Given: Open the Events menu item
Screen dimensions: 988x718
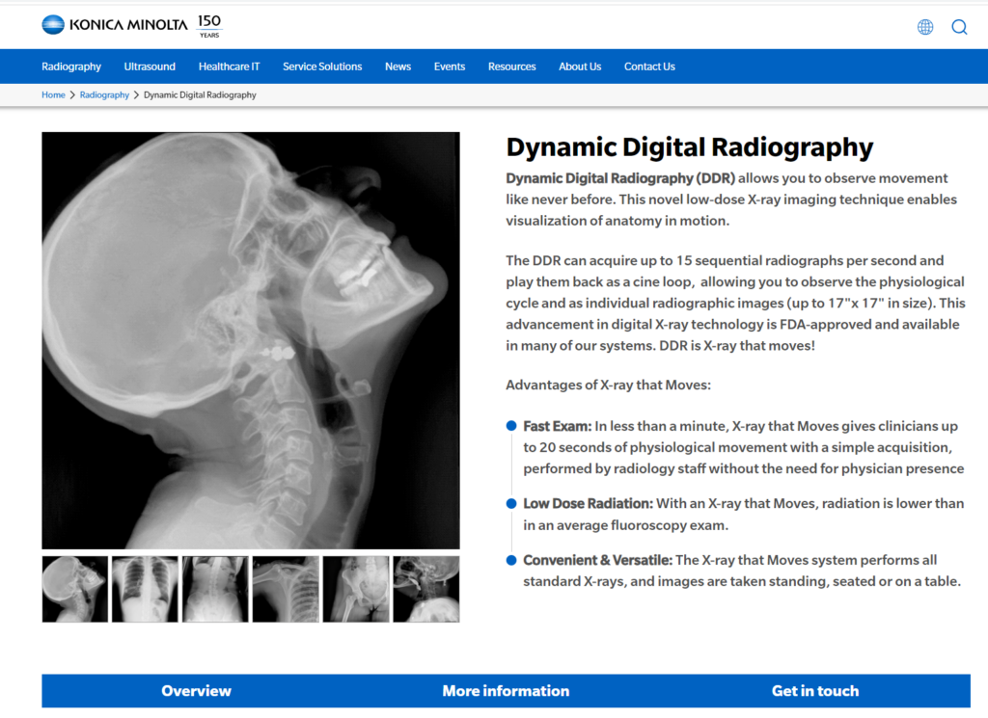Looking at the screenshot, I should (x=450, y=66).
